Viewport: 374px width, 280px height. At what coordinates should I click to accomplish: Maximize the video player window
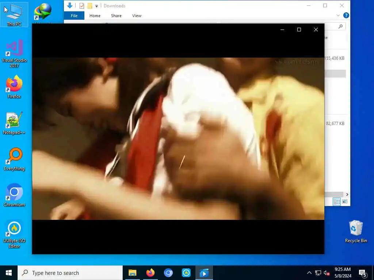coord(299,30)
